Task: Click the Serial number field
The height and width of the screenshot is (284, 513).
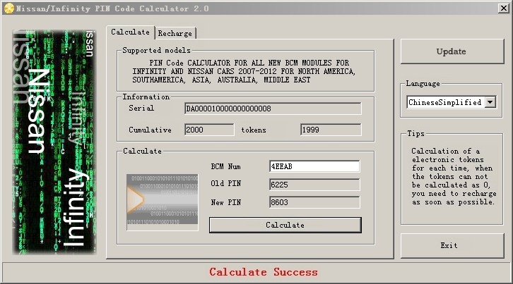Action: pos(273,109)
